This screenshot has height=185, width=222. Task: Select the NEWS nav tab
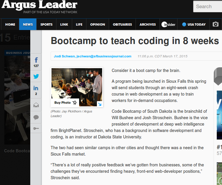(28, 24)
